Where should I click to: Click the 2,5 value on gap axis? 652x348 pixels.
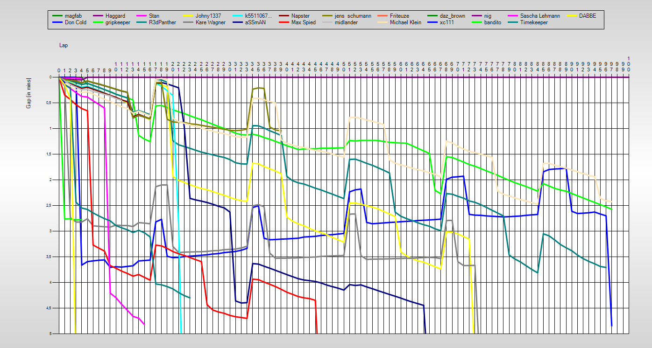click(49, 205)
